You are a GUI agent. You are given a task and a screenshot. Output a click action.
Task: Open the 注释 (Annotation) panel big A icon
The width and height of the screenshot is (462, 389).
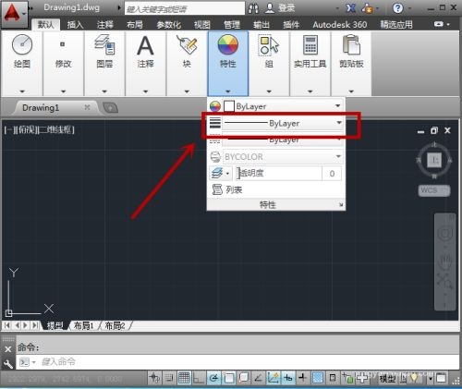[x=145, y=45]
